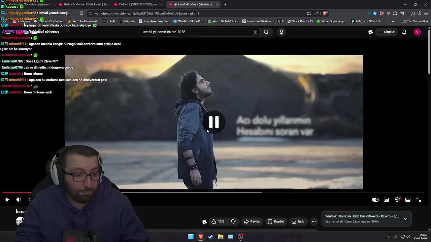Expand the Sonraki playlist panel chevron
This screenshot has height=242, width=431.
(405, 219)
